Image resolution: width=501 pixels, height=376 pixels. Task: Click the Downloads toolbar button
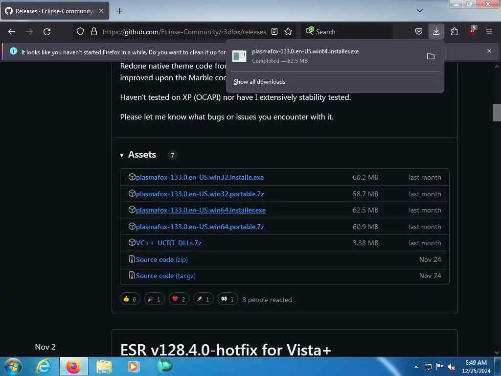436,32
